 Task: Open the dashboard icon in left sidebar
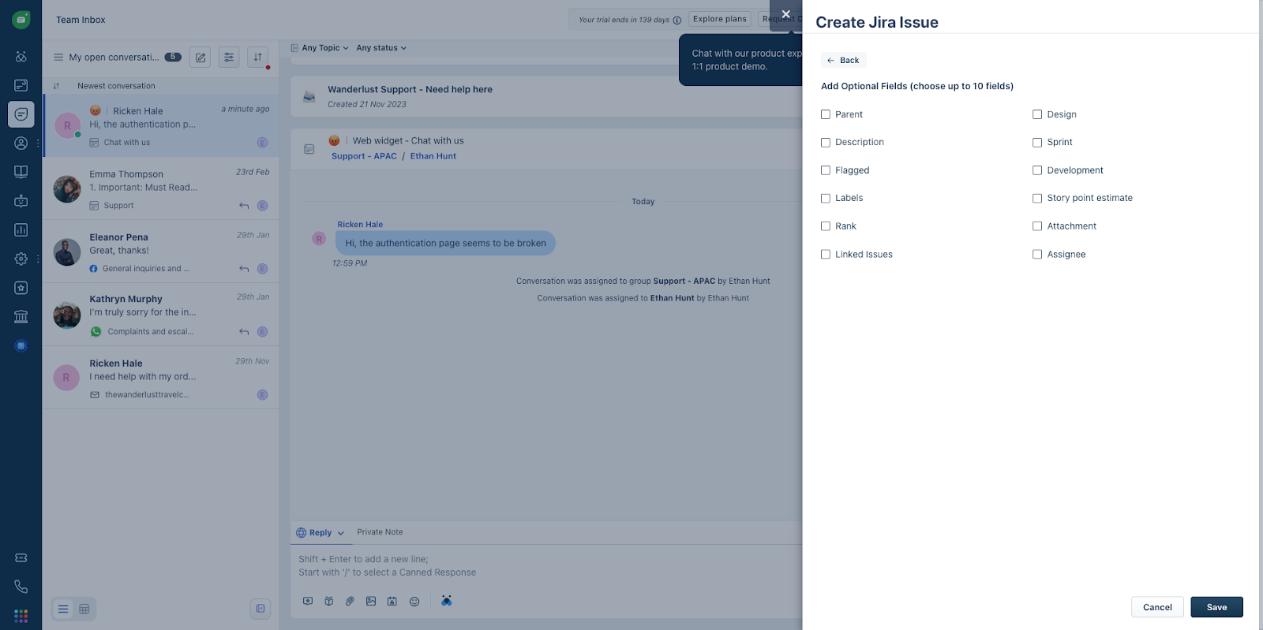(x=21, y=85)
